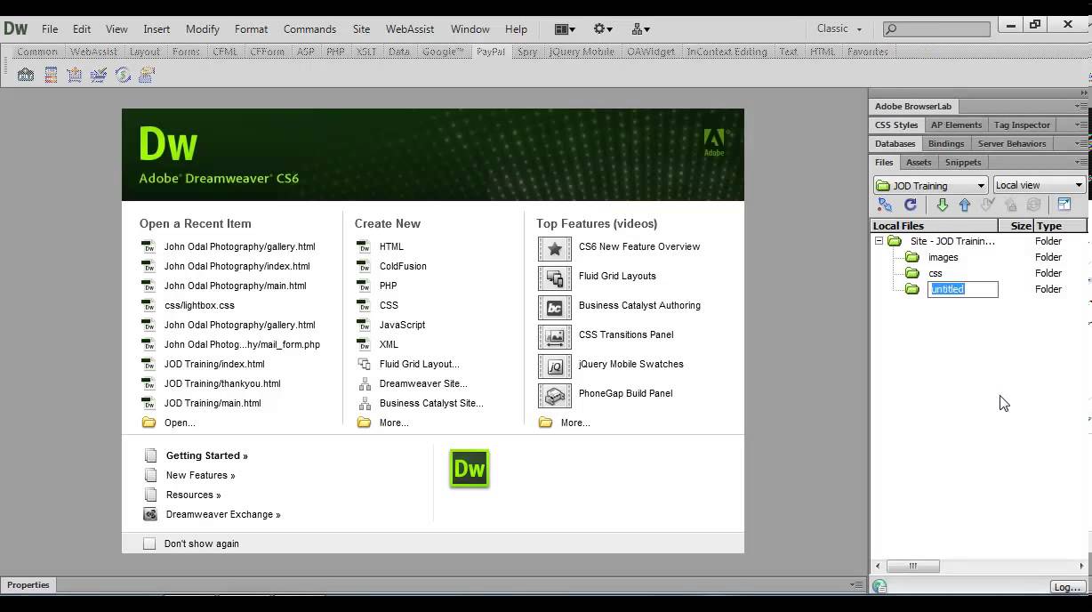Click the Log... button
This screenshot has height=612, width=1092.
point(1066,587)
